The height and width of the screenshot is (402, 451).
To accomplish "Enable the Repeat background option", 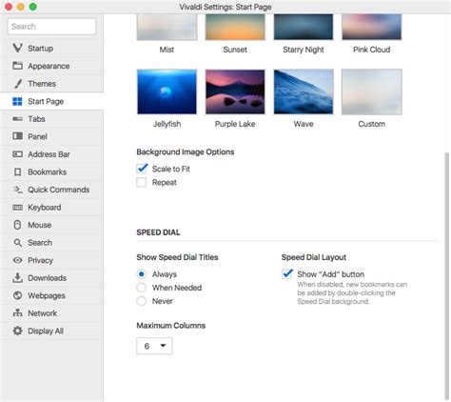I will (x=142, y=182).
